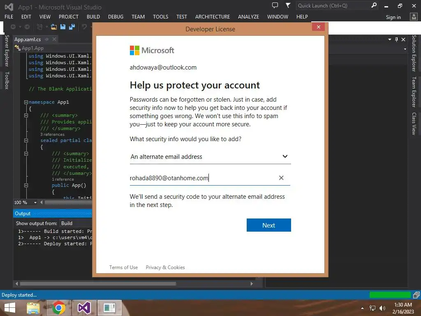Screen dimensions: 421x316
Task: Collapse the namespace App1 block
Action: 26,102
